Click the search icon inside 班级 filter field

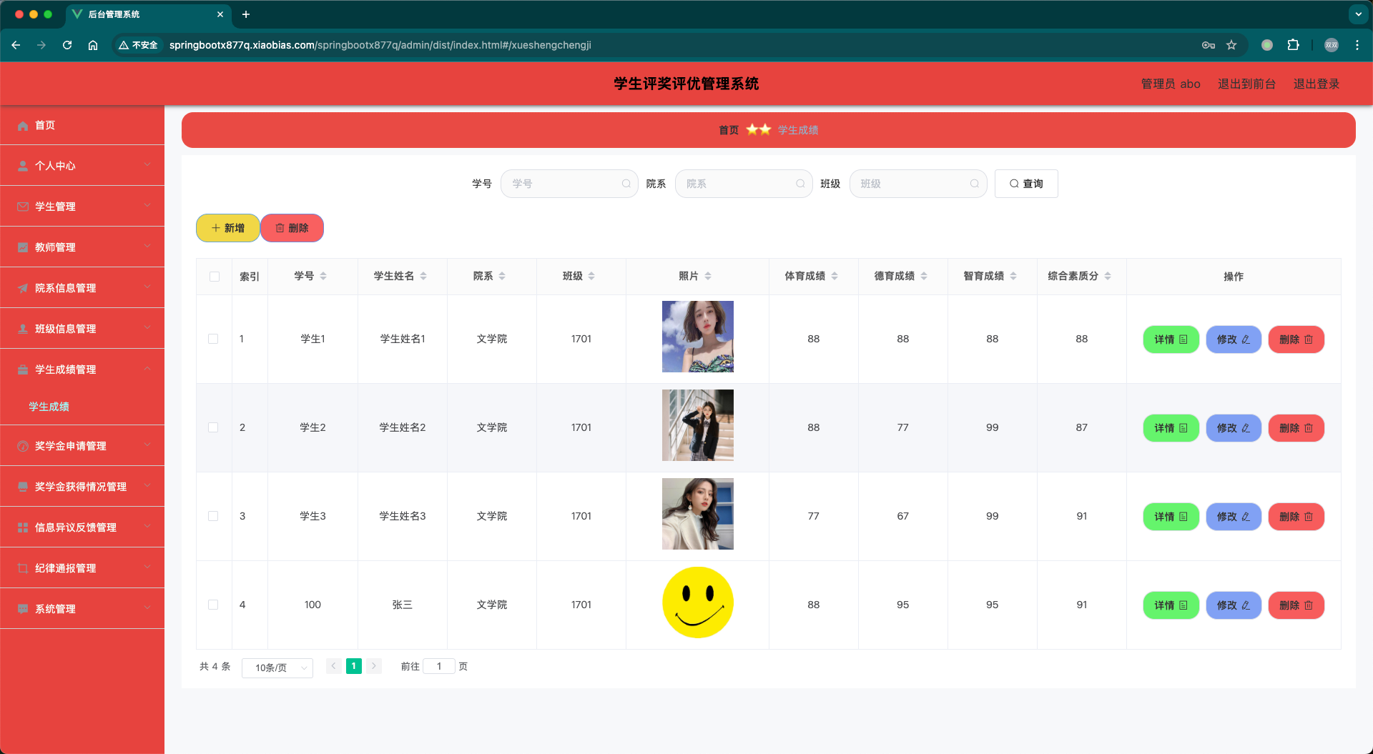point(974,184)
